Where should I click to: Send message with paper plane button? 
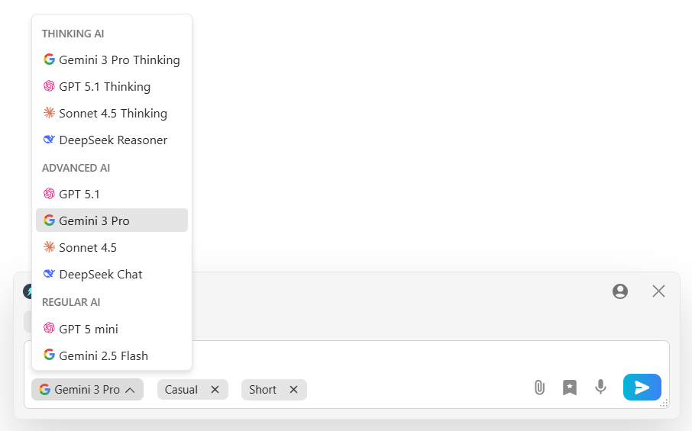point(642,388)
